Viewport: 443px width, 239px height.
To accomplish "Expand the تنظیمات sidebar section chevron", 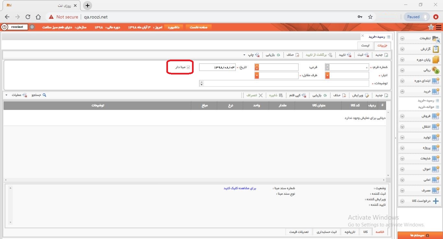I will [x=402, y=38].
